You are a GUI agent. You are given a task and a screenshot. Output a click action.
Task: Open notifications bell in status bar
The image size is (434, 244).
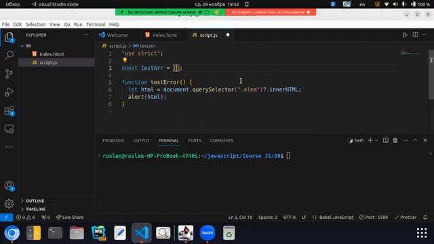[425, 217]
